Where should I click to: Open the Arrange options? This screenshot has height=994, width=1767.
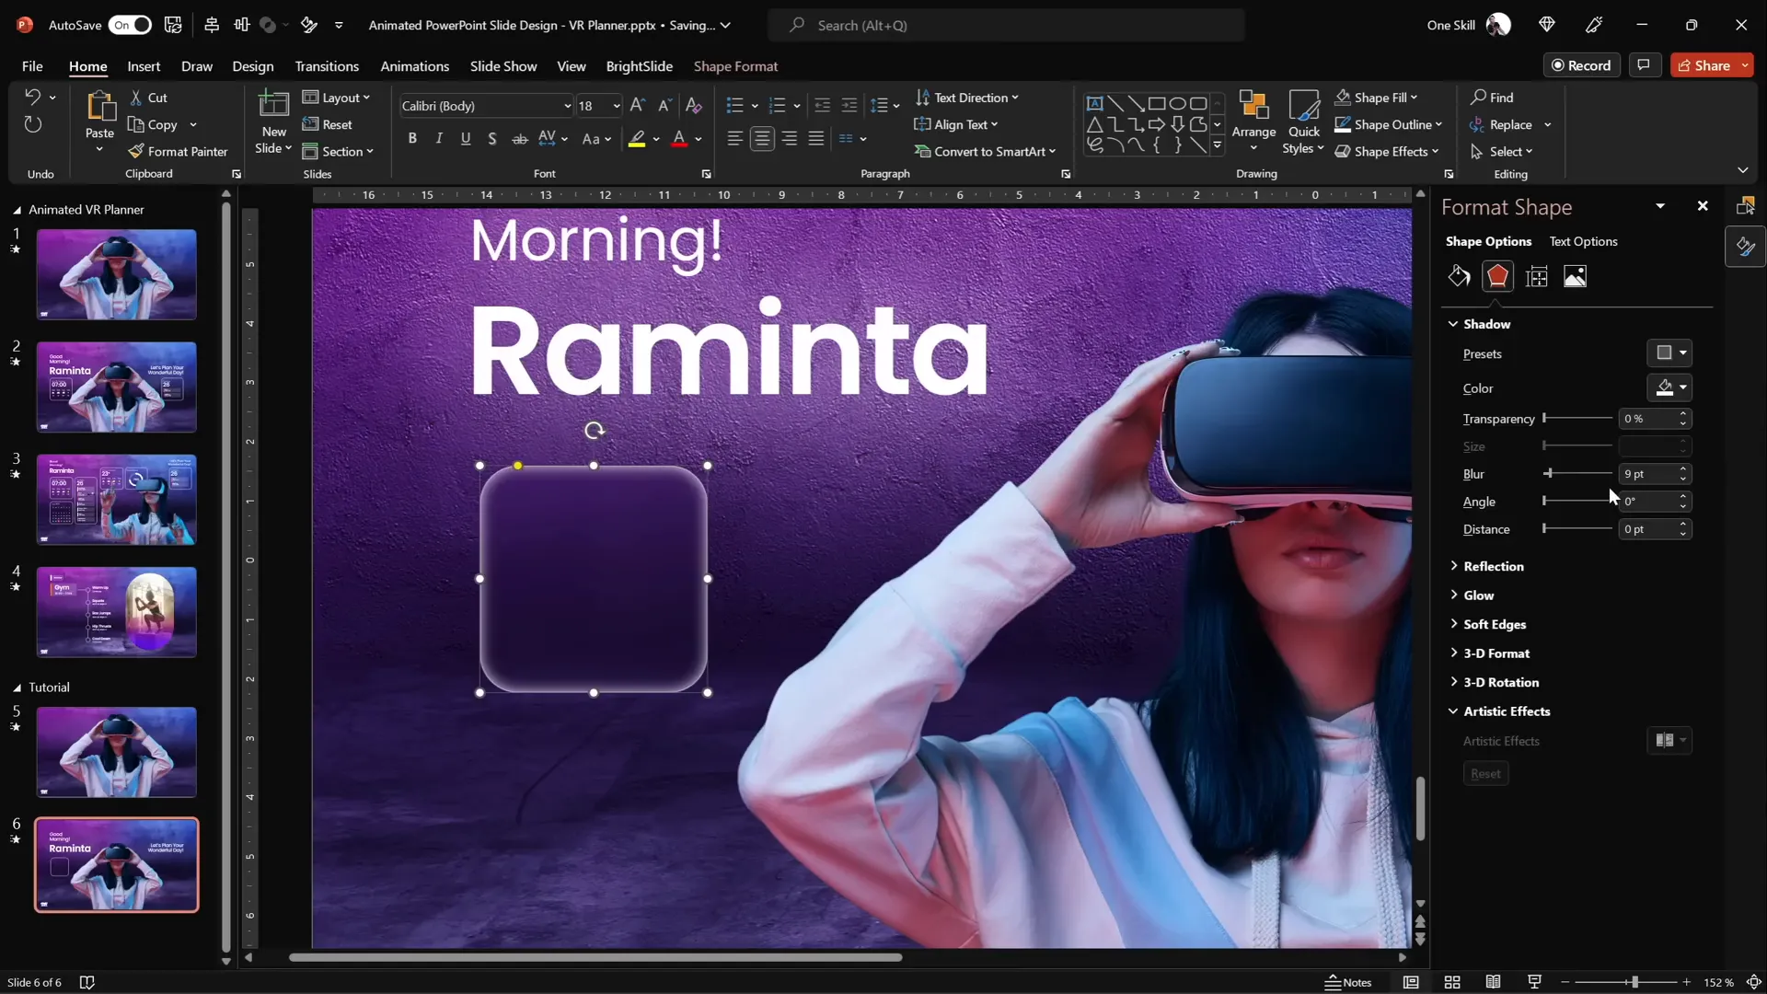tap(1254, 122)
